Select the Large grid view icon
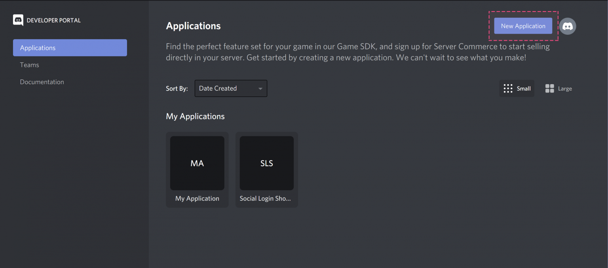The height and width of the screenshot is (268, 608). coord(559,88)
